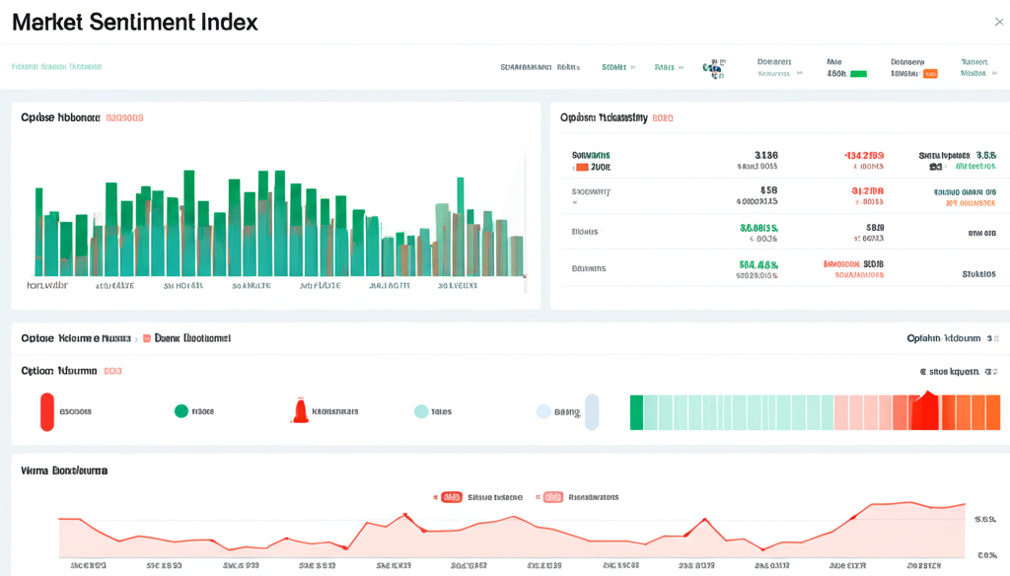
Task: Expand the Stocks dropdown in the top toolbar
Action: 616,66
